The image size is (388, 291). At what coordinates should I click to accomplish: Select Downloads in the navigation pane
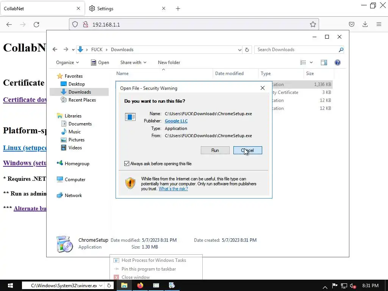80,92
